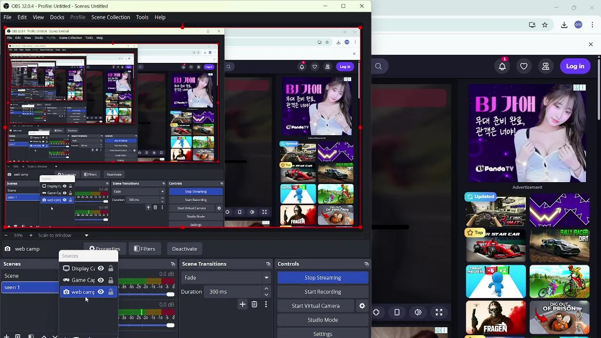Click the install app icon in browser address bar
The width and height of the screenshot is (601, 338).
point(532,25)
